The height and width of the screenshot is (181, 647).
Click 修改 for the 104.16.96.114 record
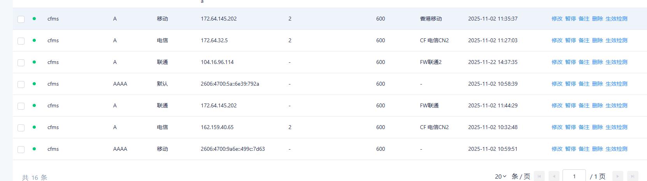(x=557, y=62)
